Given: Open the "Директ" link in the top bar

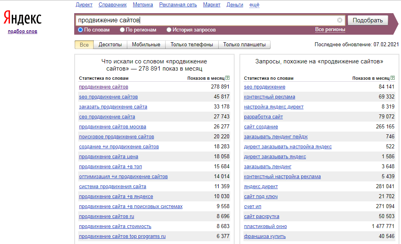Looking at the screenshot, I should [x=84, y=5].
